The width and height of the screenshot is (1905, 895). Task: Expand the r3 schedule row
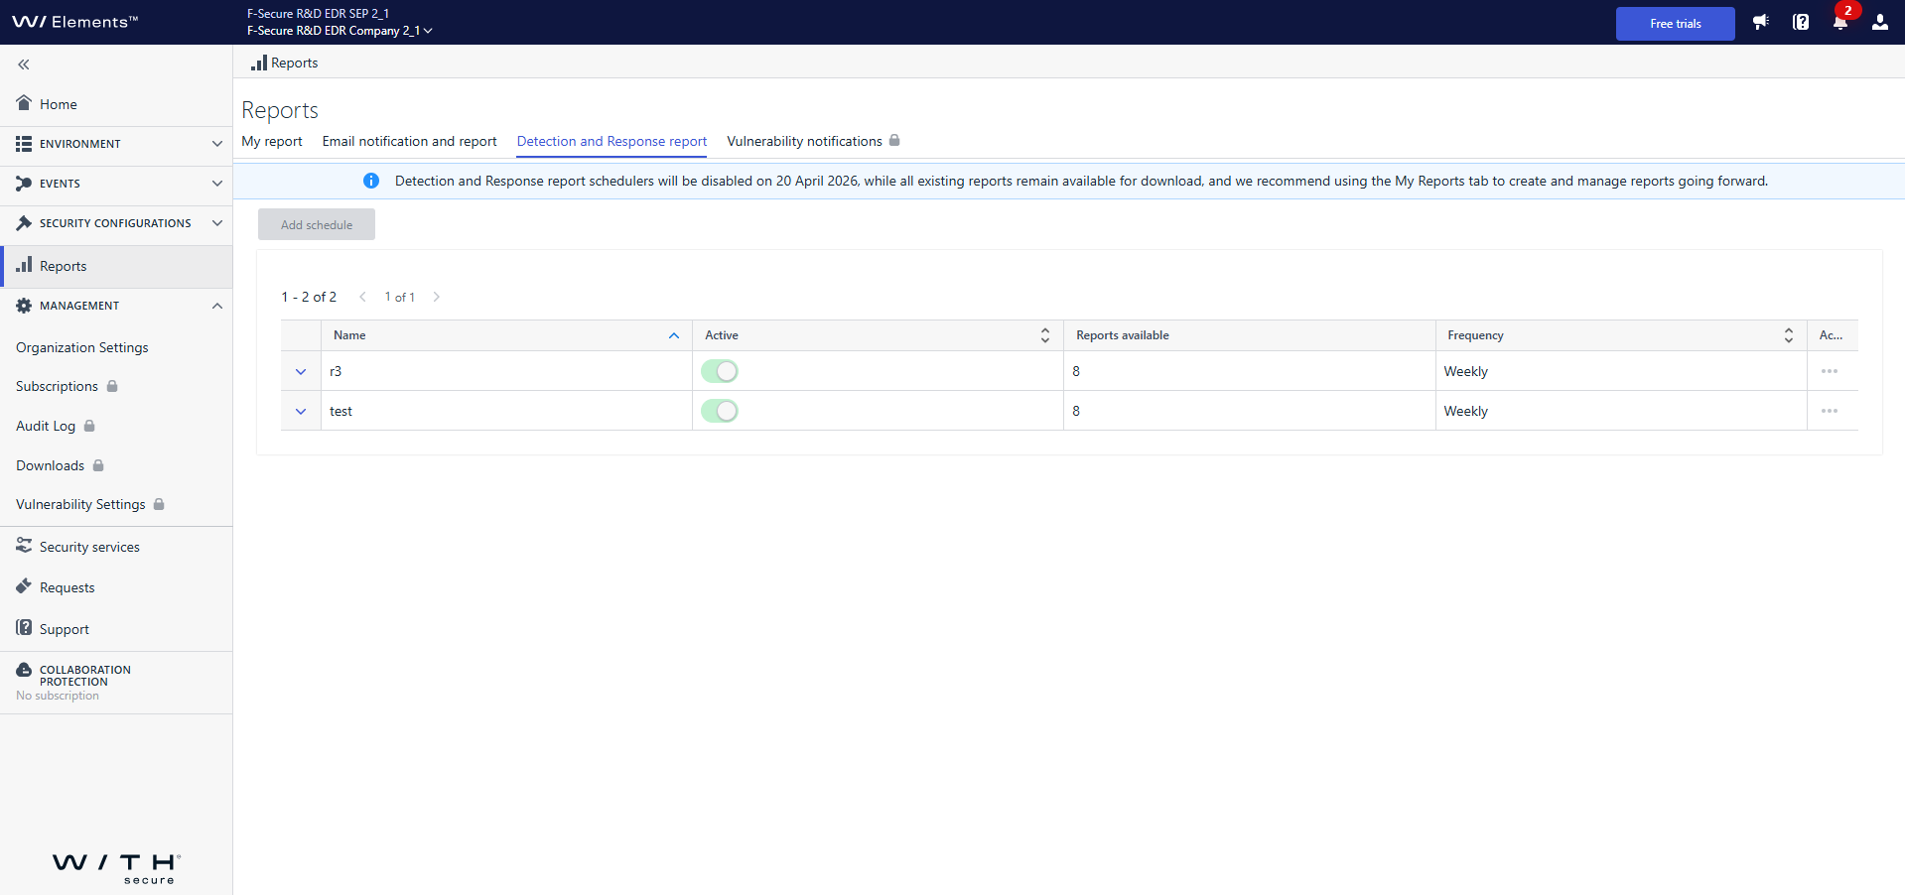pos(301,371)
